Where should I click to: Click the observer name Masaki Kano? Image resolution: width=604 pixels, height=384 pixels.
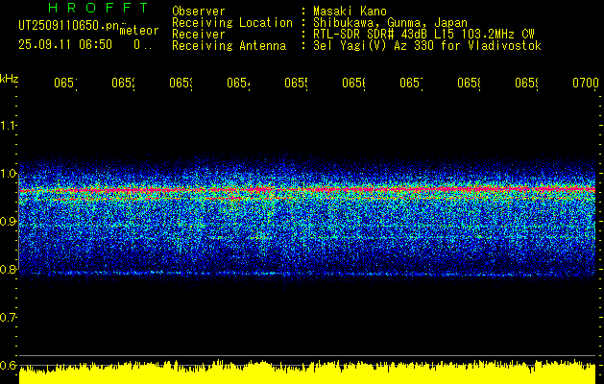point(350,11)
